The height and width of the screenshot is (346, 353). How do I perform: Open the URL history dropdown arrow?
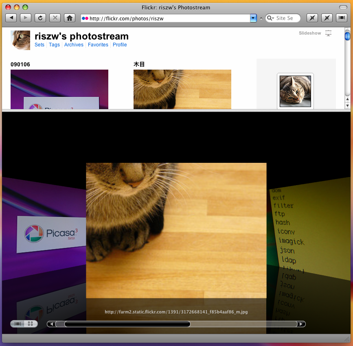tap(253, 18)
